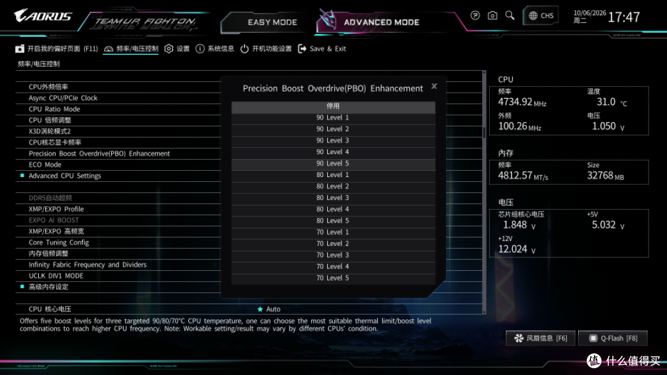The height and width of the screenshot is (375, 667).
Task: Expand 高级内存设定 submenu
Action: (48, 287)
